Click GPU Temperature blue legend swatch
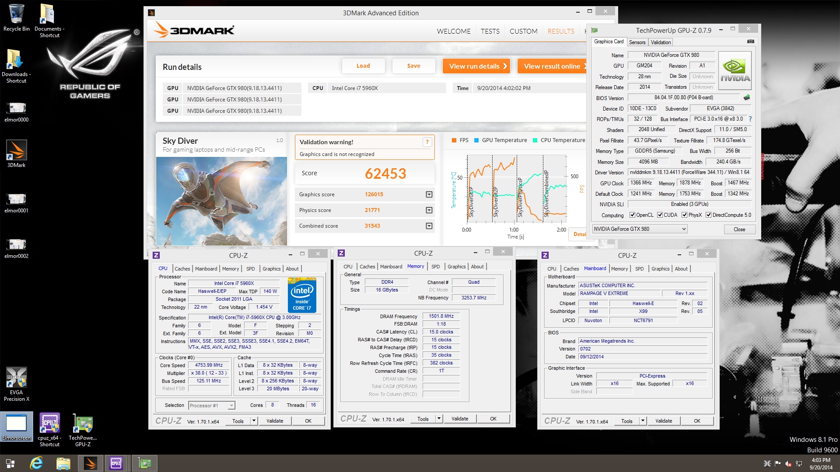840x472 pixels. 476,140
